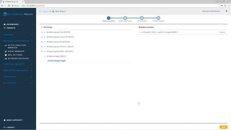Go to step 4 Confirm Details

click(158, 18)
